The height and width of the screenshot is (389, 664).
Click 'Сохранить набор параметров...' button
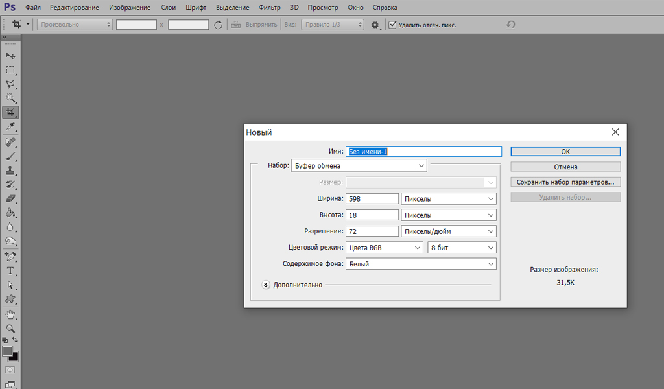(x=565, y=182)
